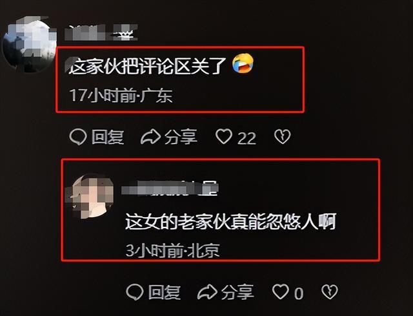Click the comment text 这家伙把评论区关了
Image resolution: width=413 pixels, height=316 pixels.
point(148,65)
